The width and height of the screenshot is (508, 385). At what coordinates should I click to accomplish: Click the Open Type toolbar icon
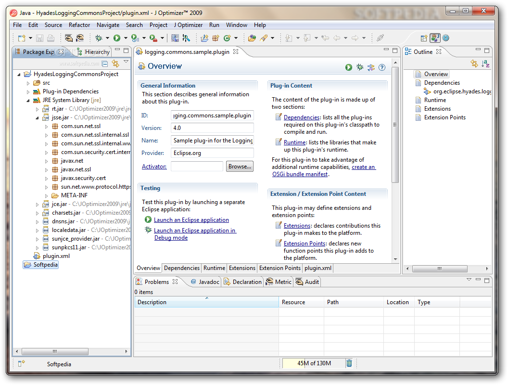(252, 38)
